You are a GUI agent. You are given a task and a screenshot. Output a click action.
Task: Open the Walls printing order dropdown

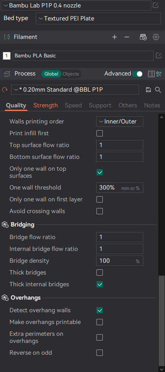tap(120, 122)
